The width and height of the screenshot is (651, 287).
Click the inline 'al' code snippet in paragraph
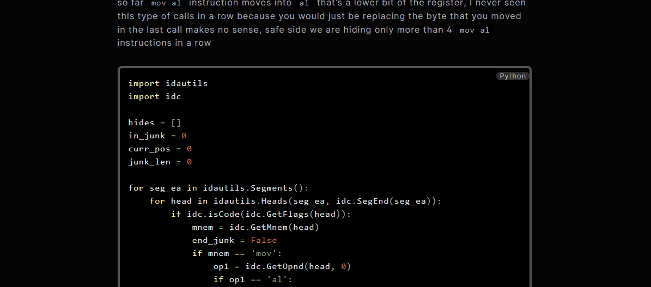[305, 4]
